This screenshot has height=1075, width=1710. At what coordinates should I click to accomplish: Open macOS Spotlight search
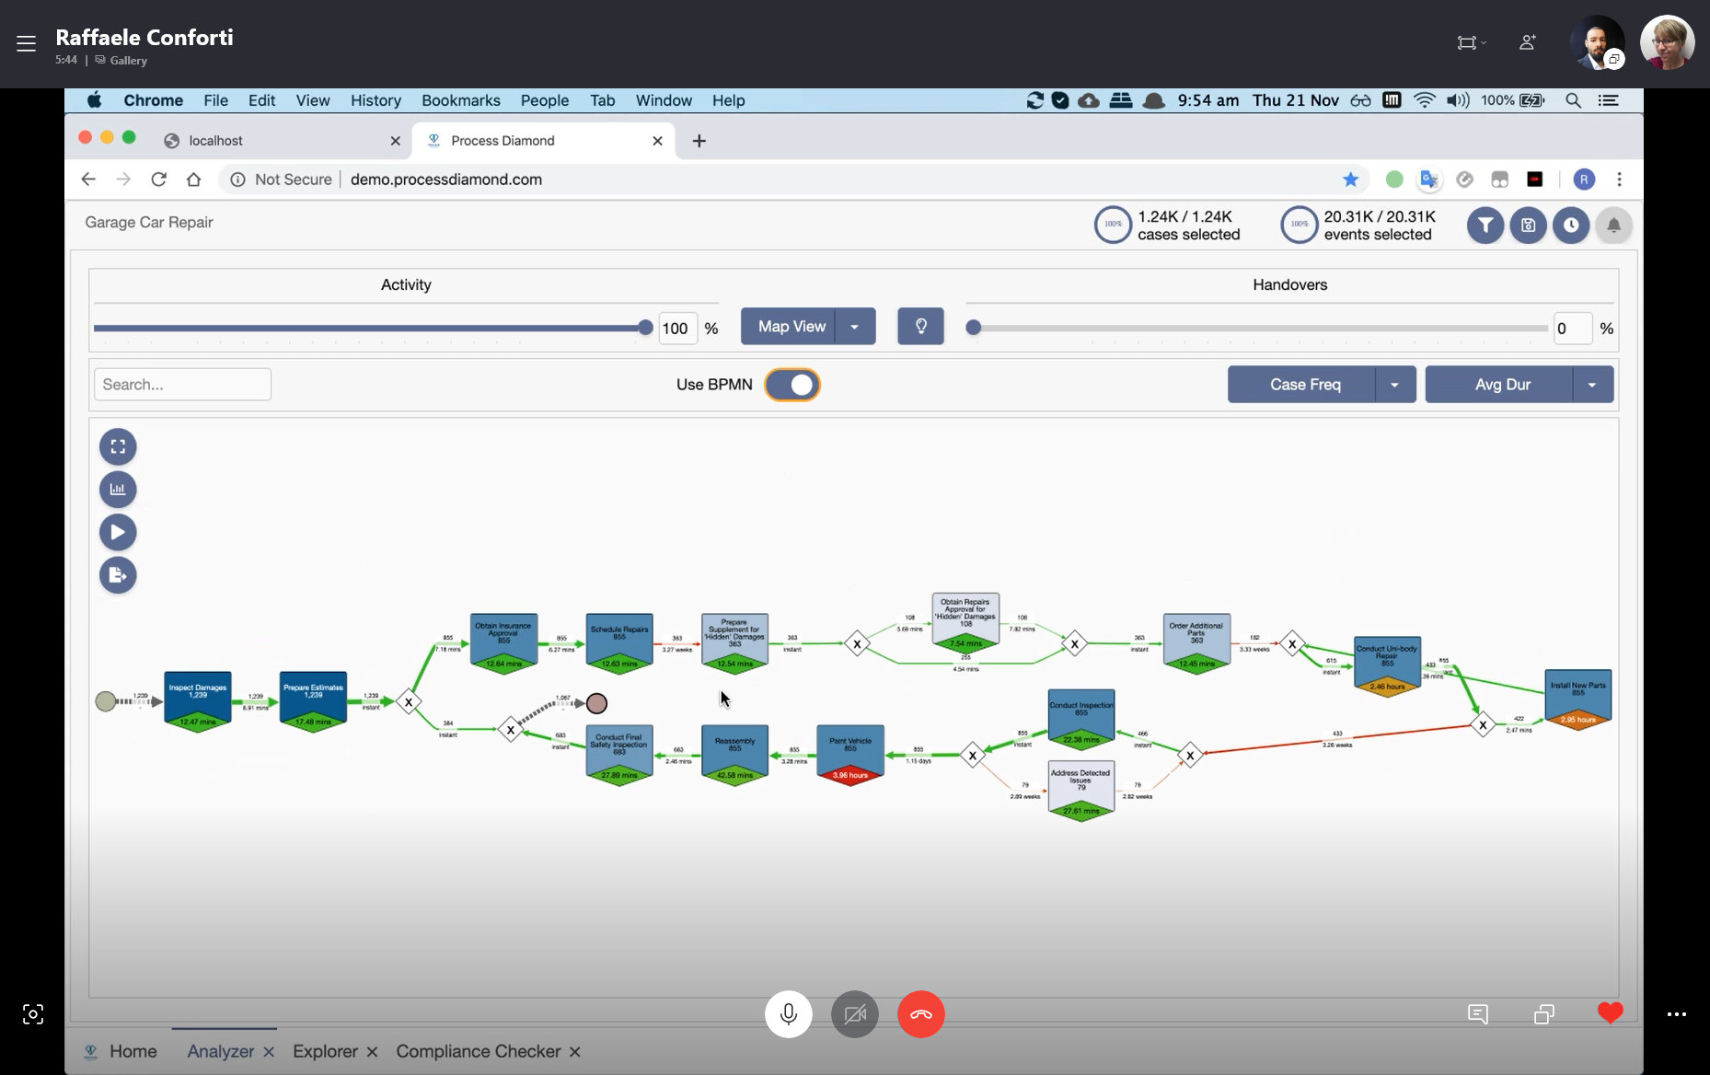(1574, 100)
